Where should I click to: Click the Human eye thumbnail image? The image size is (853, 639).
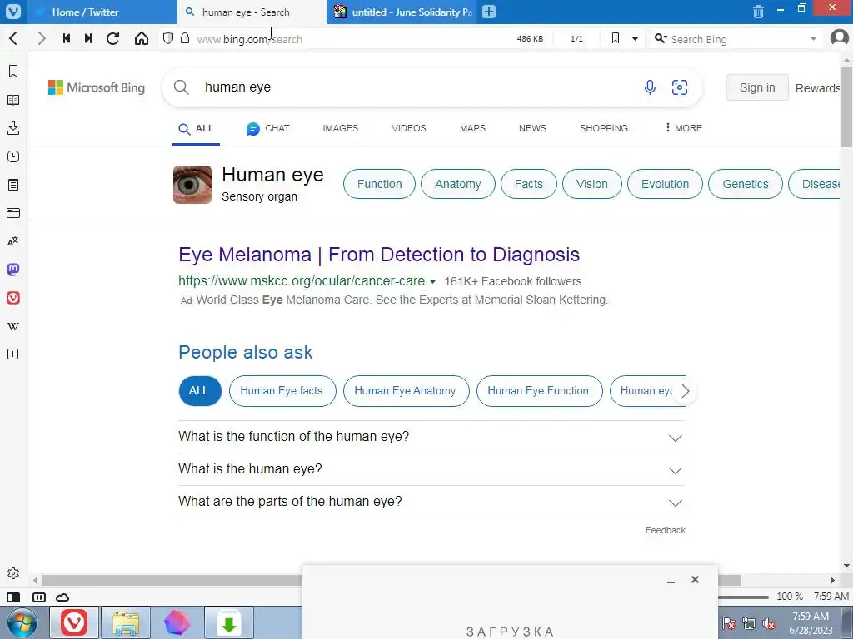[x=192, y=185]
